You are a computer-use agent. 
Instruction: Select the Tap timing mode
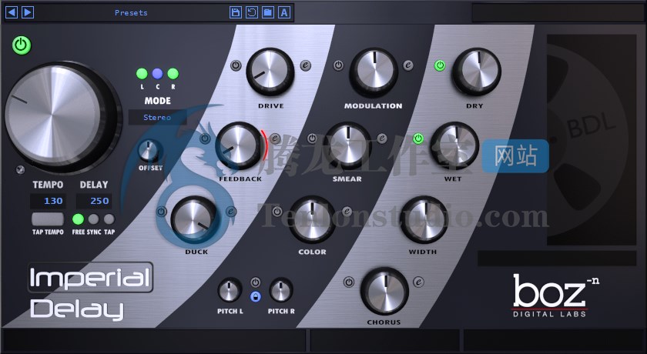click(x=109, y=219)
